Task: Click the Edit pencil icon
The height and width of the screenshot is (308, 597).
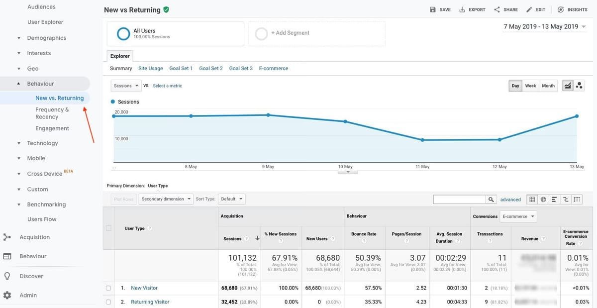Action: (x=529, y=9)
